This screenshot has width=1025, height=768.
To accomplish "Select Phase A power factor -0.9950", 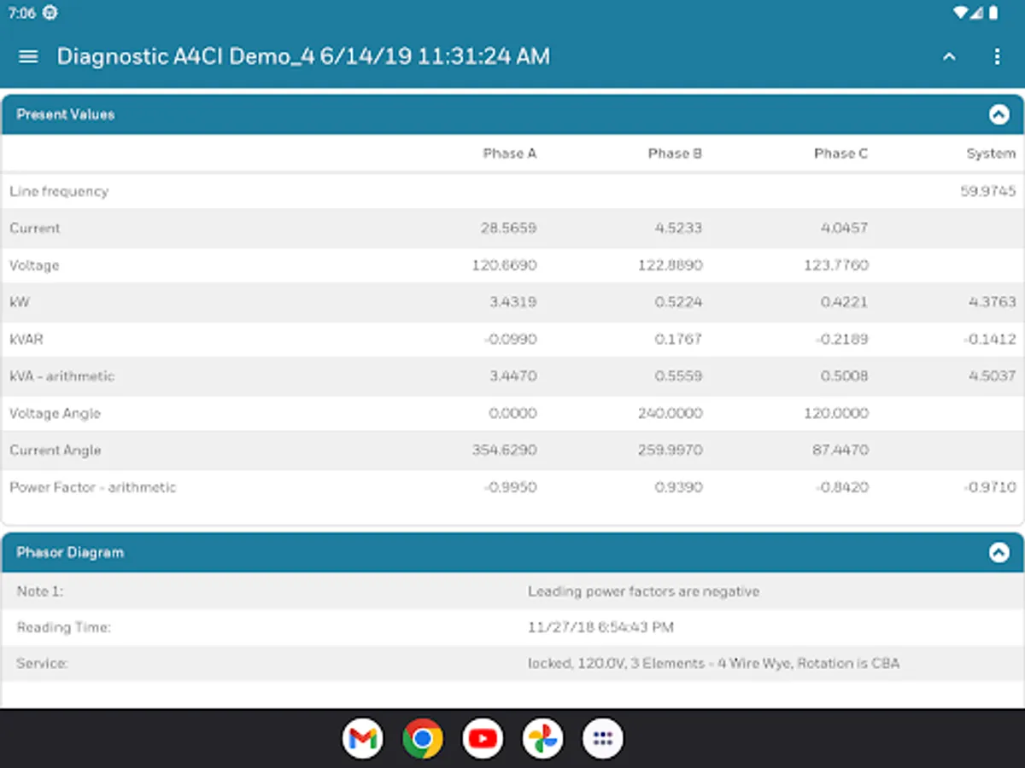I will [510, 487].
